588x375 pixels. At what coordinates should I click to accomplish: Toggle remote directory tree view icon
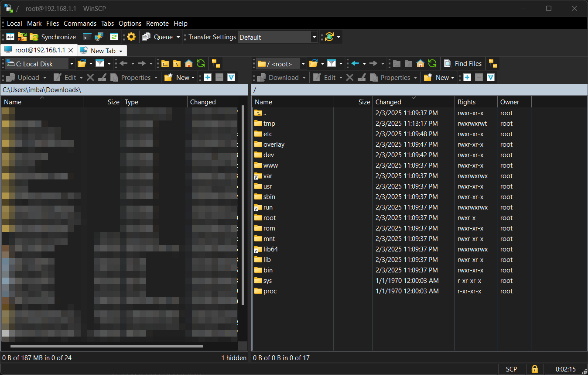click(493, 64)
